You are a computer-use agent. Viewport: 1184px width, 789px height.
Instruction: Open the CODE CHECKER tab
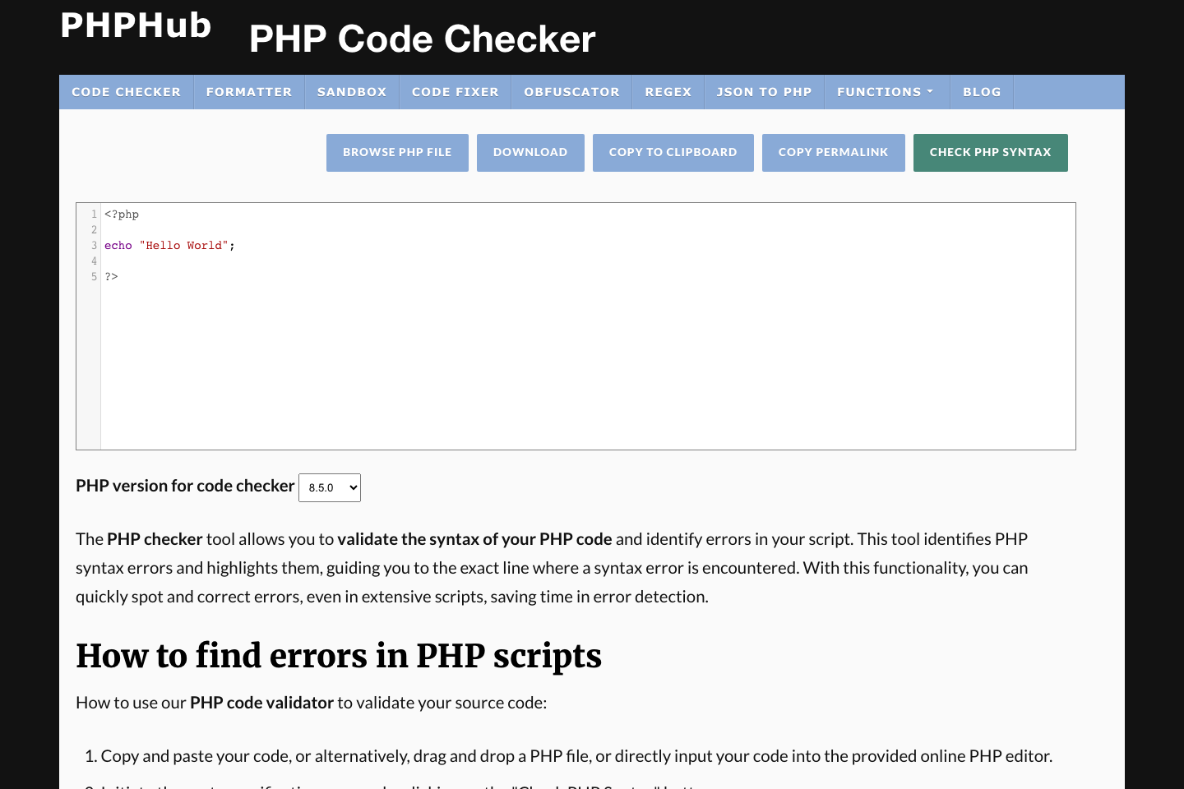pyautogui.click(x=126, y=91)
